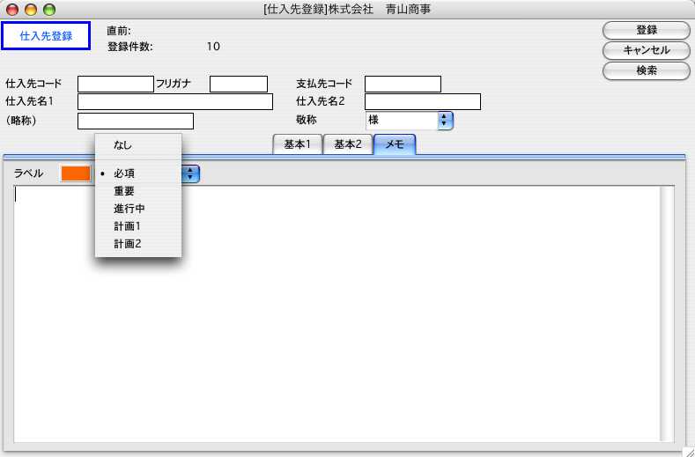Click the 仕入先名2 text field
The height and width of the screenshot is (457, 695).
click(422, 102)
